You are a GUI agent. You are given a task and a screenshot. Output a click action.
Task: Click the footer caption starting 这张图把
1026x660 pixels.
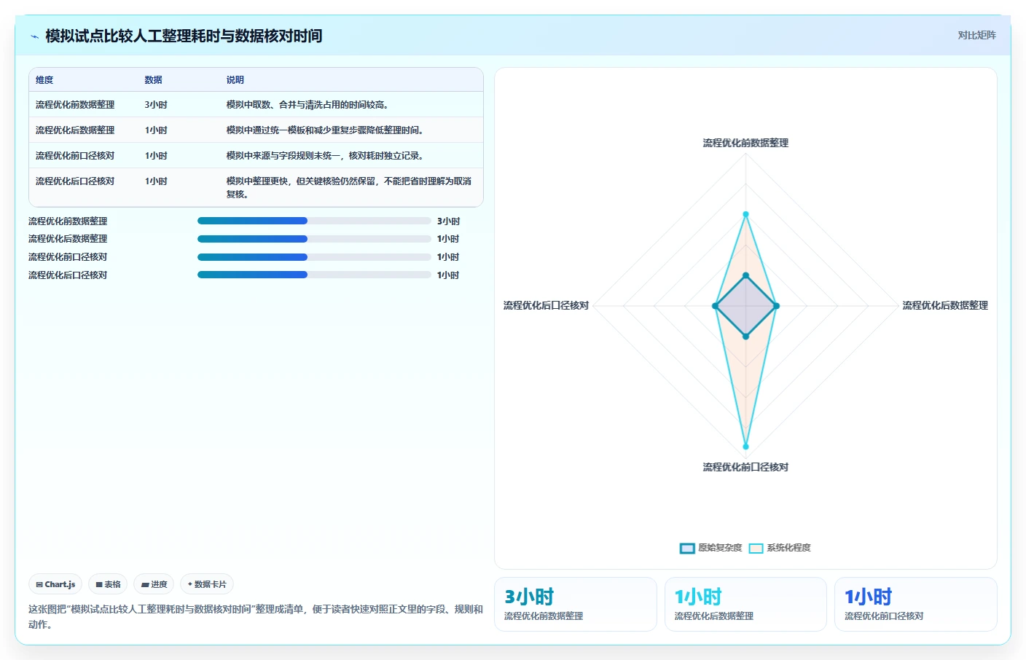coord(256,616)
